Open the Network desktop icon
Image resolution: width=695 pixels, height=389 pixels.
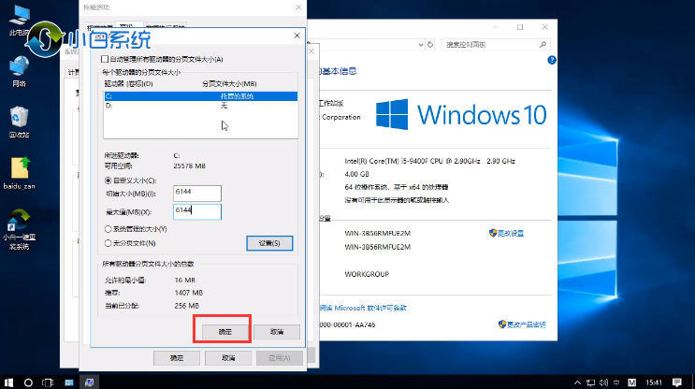tap(19, 71)
